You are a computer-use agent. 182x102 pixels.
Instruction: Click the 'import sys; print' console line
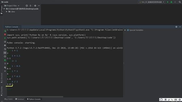click(46, 35)
